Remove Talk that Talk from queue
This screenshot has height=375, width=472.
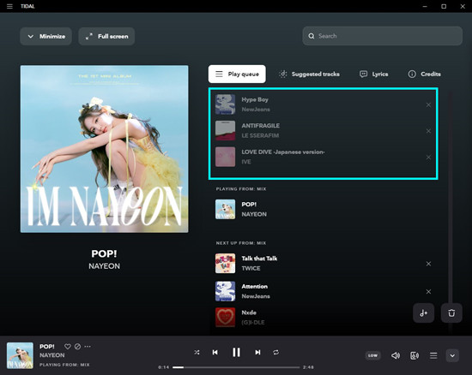click(x=428, y=264)
